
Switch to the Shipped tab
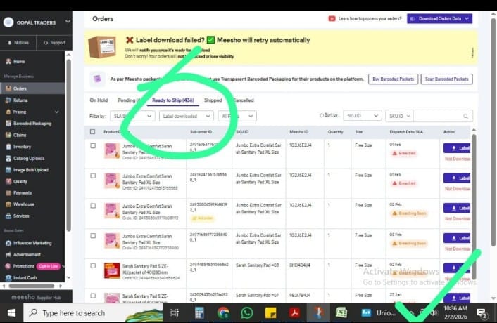(213, 100)
